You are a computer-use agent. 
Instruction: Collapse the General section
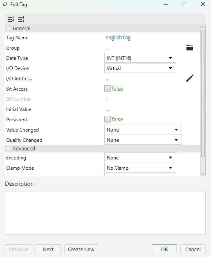8,29
